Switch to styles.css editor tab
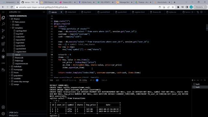Image resolution: width=208 pixels, height=117 pixels. 173,12
